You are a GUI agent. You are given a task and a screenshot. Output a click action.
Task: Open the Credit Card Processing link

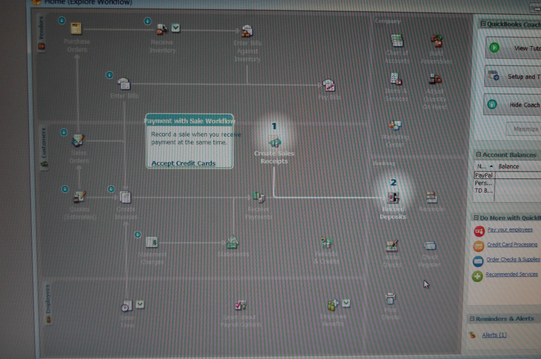click(512, 244)
